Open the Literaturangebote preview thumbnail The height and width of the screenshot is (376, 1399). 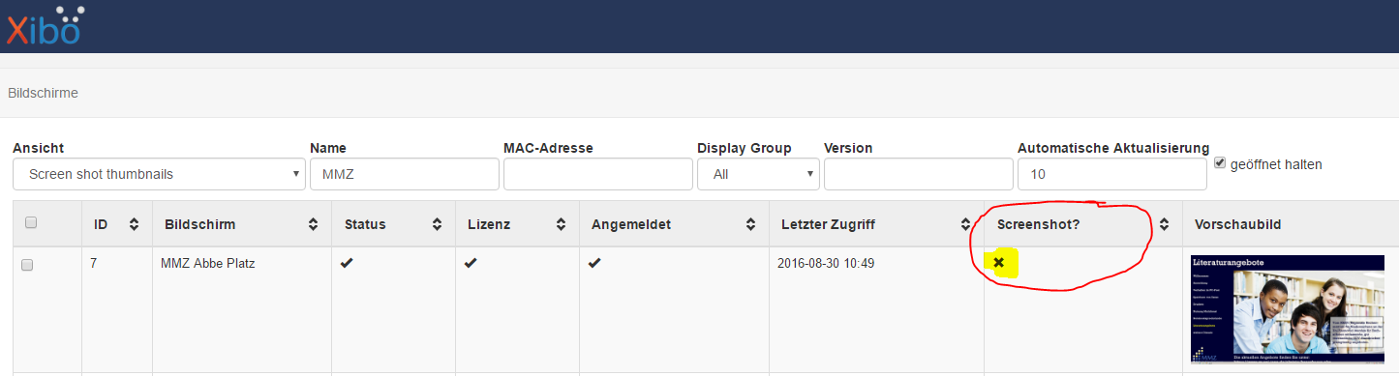pyautogui.click(x=1288, y=309)
